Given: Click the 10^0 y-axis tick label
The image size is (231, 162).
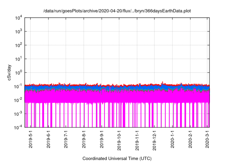Looking at the screenshot, I should [x=19, y=73].
